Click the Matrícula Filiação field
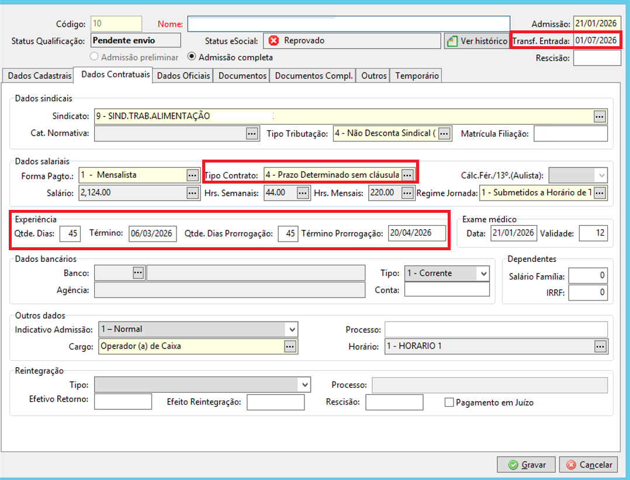 click(570, 133)
